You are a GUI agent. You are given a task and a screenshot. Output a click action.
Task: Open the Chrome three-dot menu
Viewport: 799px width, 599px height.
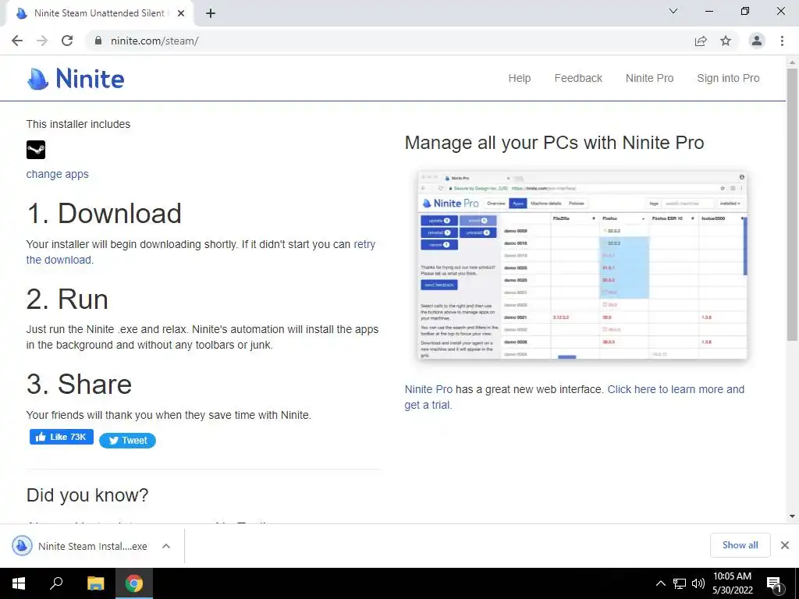coord(782,41)
